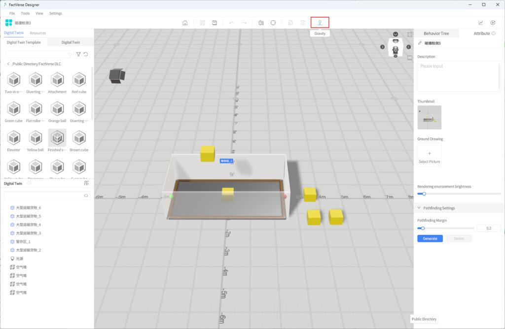Select the Yellow ball template
Viewport: 505px width, 329px height.
tap(36, 141)
